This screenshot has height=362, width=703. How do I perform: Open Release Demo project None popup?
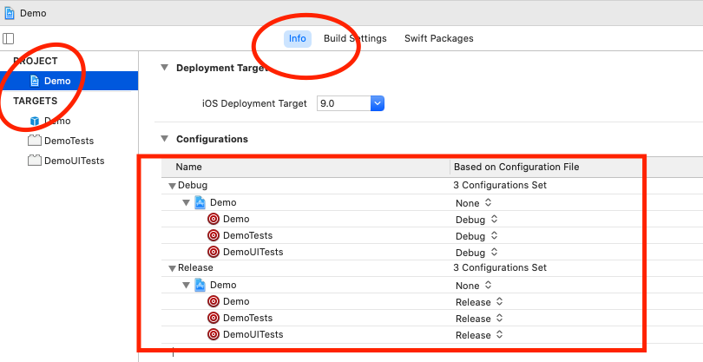coord(473,285)
